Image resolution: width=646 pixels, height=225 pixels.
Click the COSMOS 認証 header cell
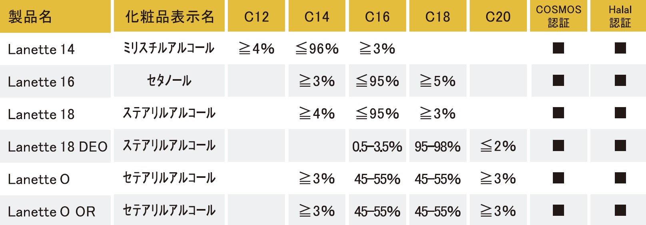coord(558,16)
